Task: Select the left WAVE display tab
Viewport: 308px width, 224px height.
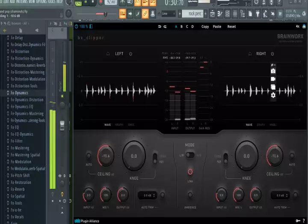Action: coord(107,125)
